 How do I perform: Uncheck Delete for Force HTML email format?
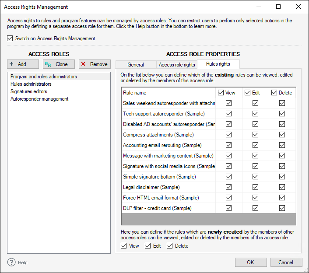(x=282, y=198)
